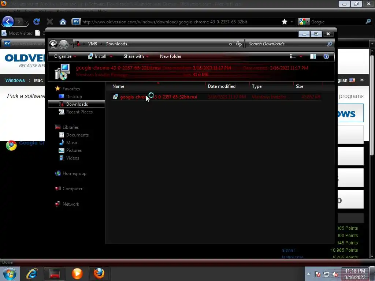Click VM8 breadcrumb in address bar
The image size is (375, 281).
tap(92, 44)
